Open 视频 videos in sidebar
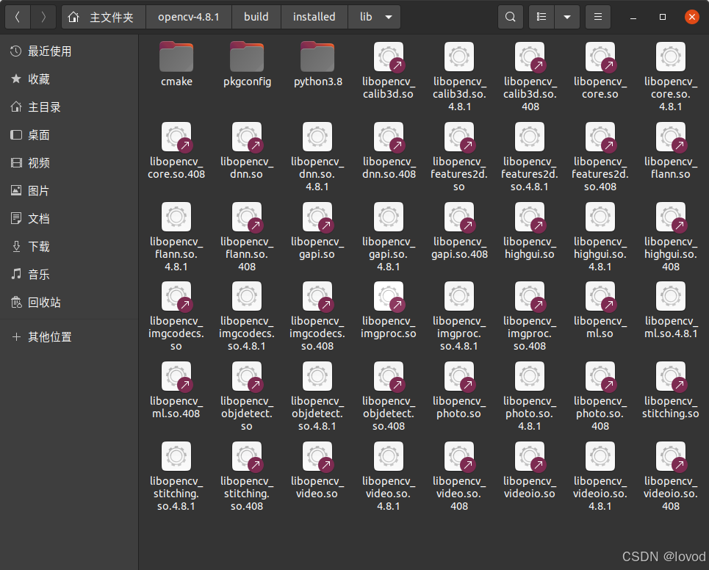Image resolution: width=709 pixels, height=570 pixels. point(69,163)
